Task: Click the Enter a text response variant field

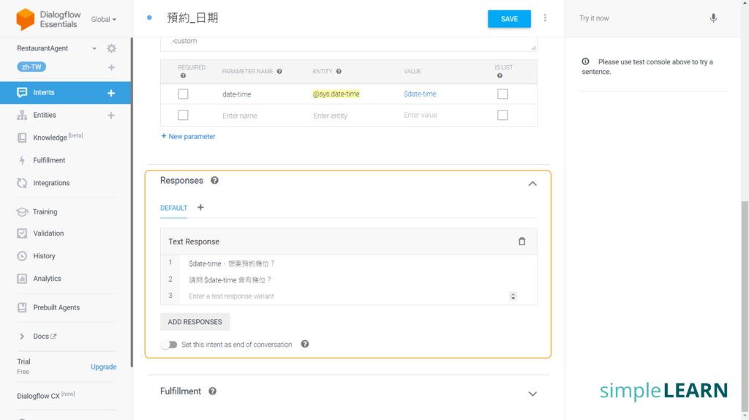Action: pos(344,296)
